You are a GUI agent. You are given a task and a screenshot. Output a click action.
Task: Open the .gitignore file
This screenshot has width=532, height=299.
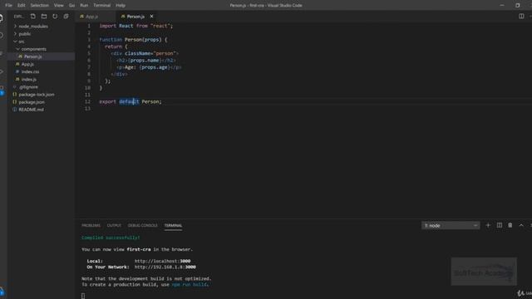click(x=28, y=86)
